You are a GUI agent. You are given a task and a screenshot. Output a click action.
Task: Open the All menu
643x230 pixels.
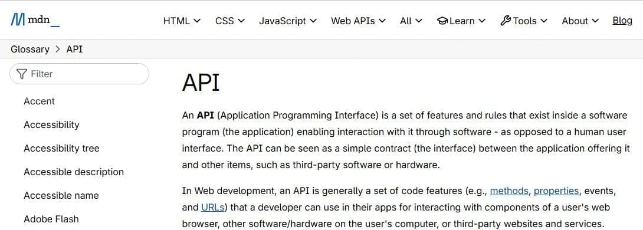(x=411, y=21)
